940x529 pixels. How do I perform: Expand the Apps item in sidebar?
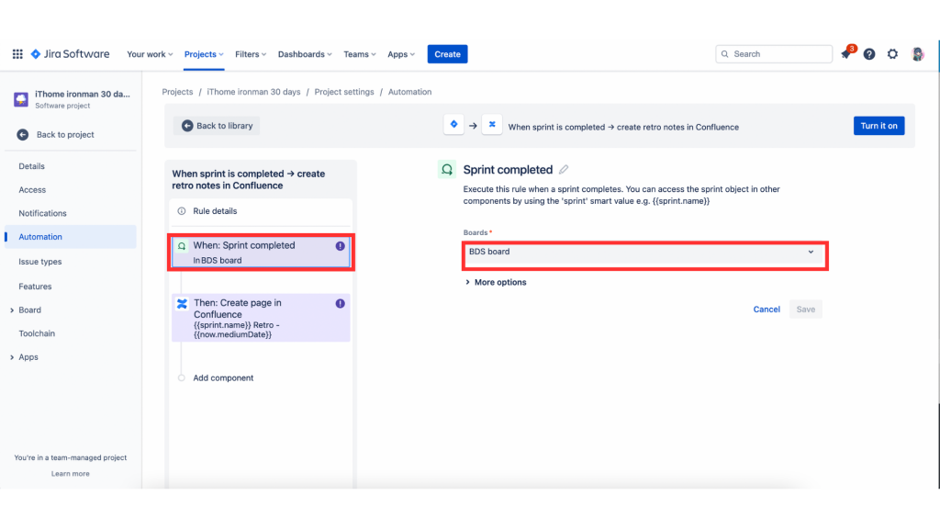tap(12, 357)
